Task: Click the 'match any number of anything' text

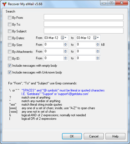Action: point(41,101)
